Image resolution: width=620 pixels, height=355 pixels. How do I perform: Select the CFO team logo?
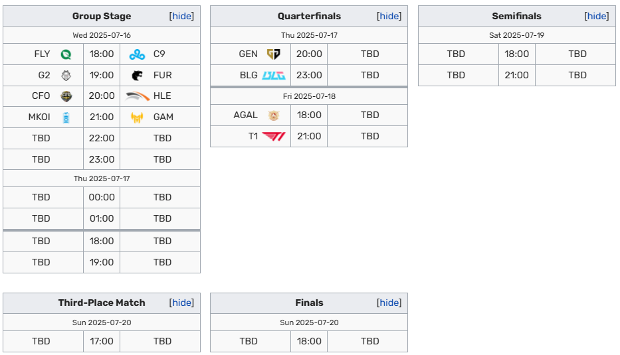66,96
